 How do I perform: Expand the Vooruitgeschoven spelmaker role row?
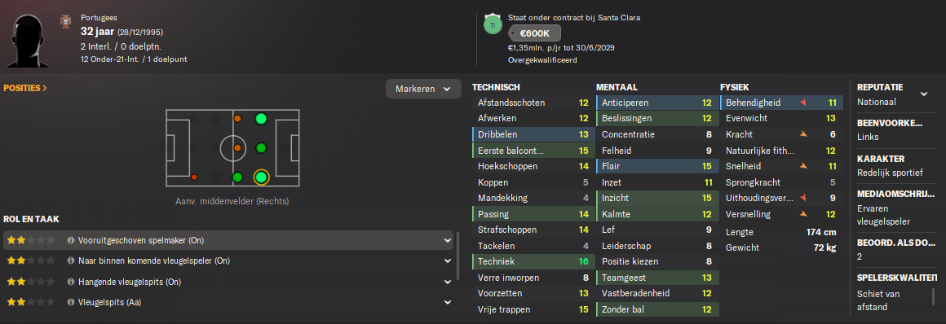coord(447,240)
